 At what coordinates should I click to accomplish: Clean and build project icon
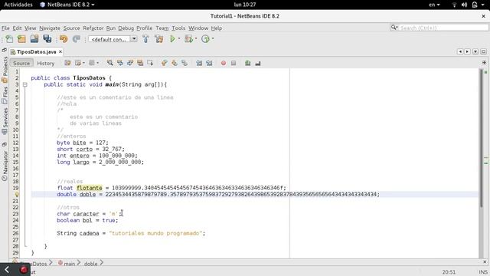click(x=159, y=39)
